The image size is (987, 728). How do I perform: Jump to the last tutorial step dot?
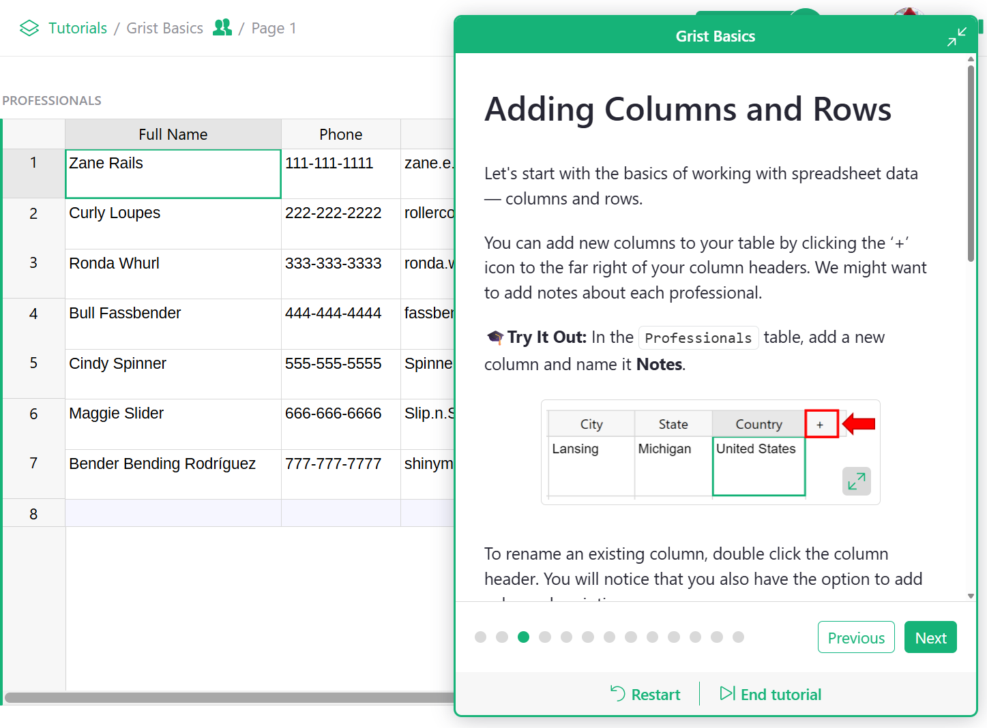click(738, 637)
